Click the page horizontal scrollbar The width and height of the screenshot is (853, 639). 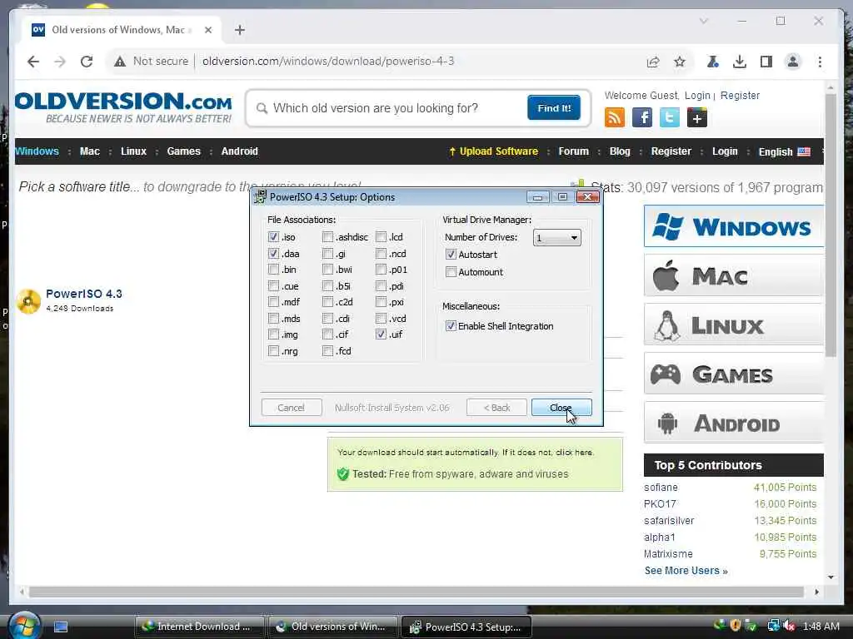[417, 592]
